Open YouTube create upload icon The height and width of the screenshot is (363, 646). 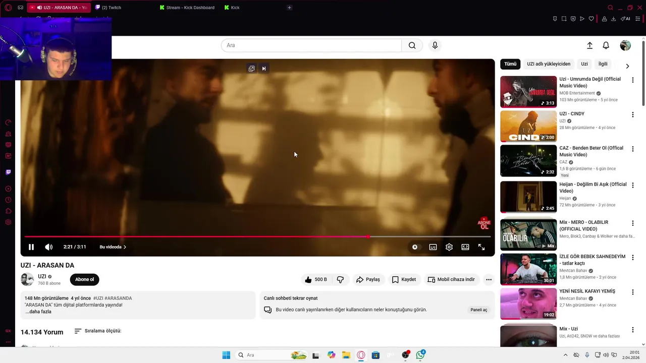(589, 45)
